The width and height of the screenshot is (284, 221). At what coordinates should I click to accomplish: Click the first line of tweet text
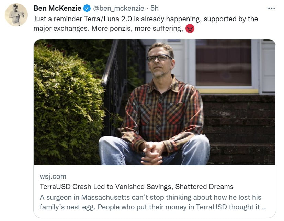click(146, 19)
